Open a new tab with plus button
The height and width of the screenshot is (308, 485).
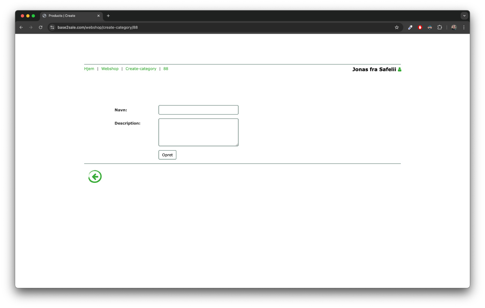tap(108, 16)
